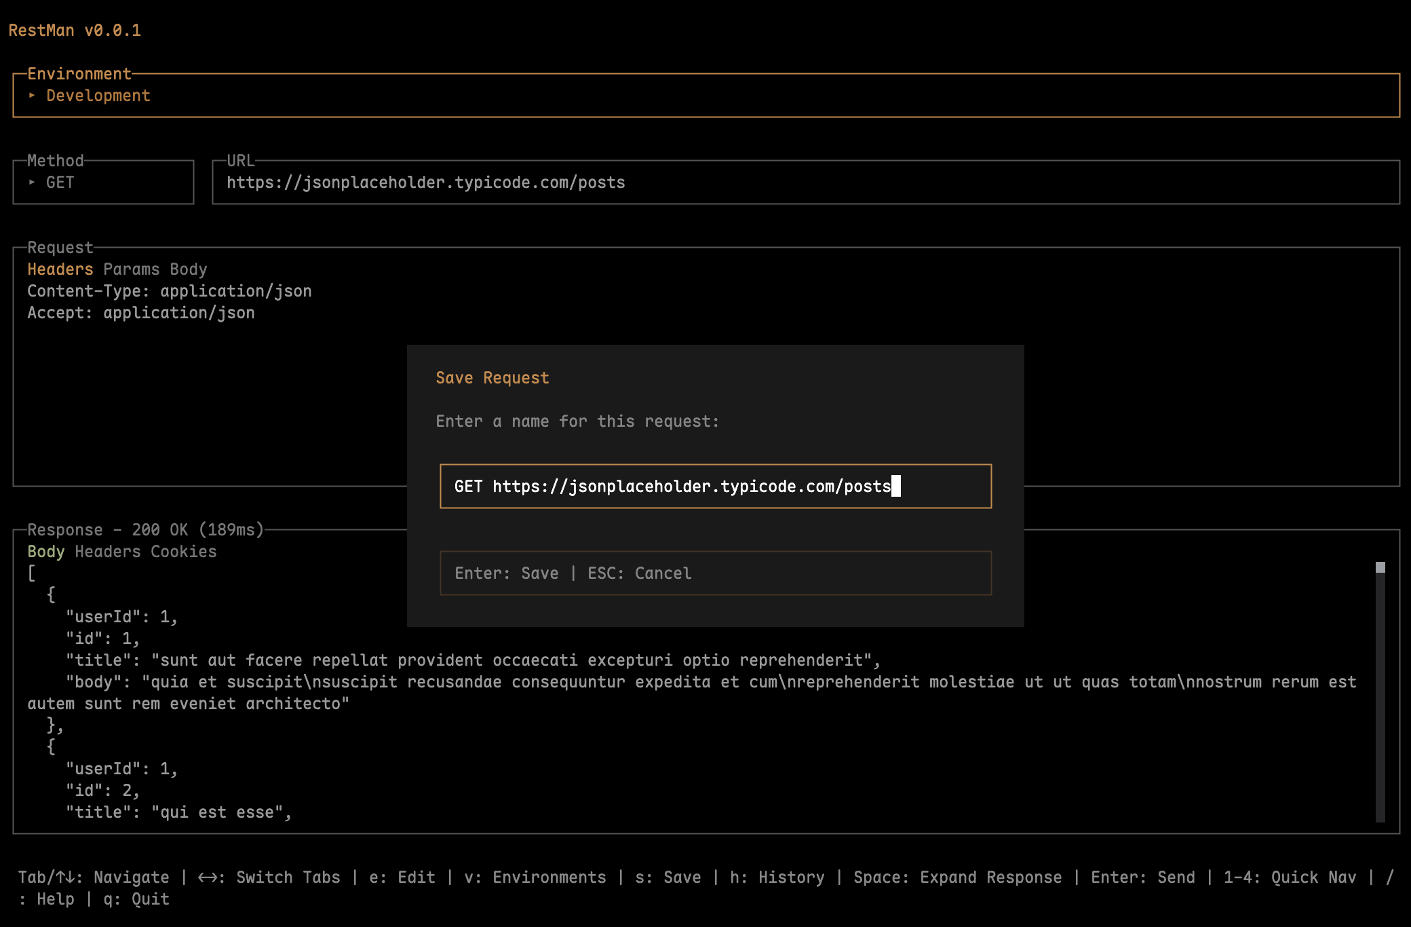Switch to the request Params tab

tap(131, 269)
